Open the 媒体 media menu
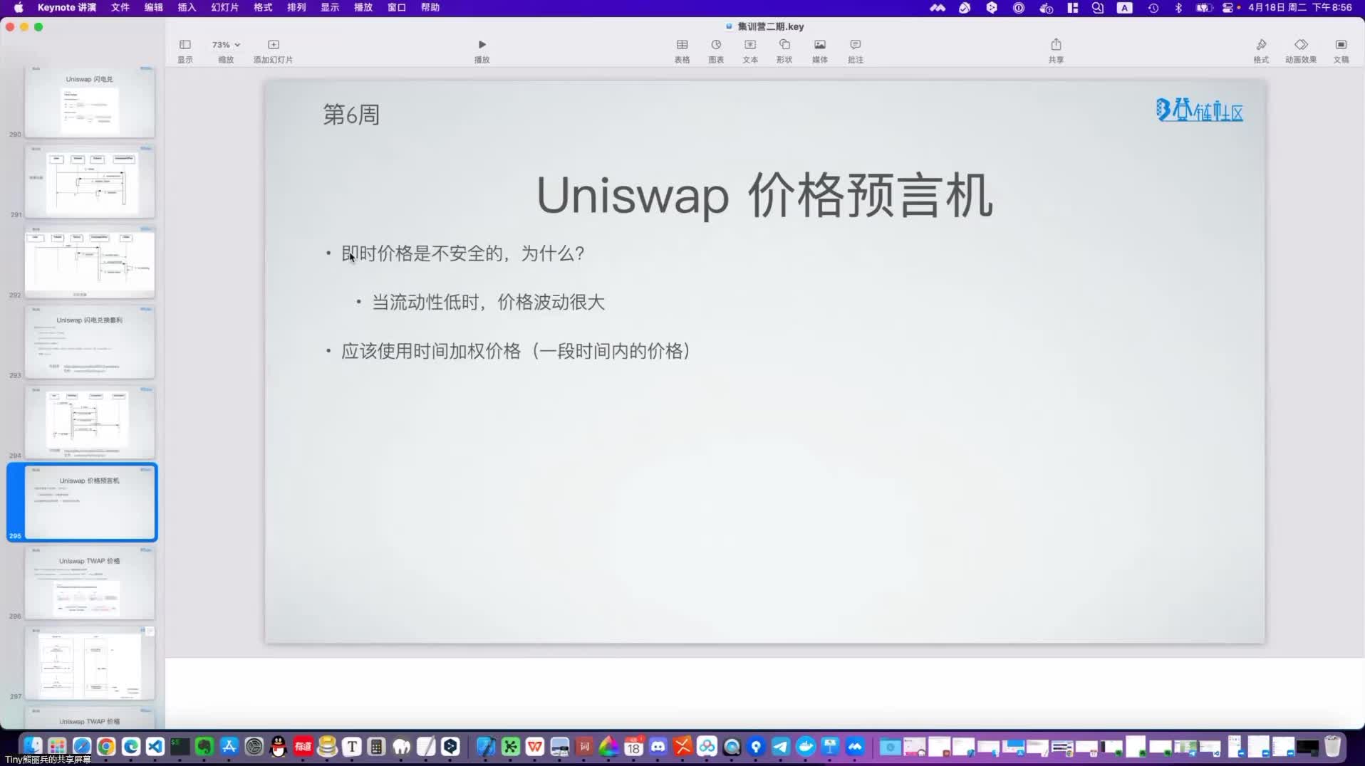This screenshot has height=766, width=1365. (820, 51)
